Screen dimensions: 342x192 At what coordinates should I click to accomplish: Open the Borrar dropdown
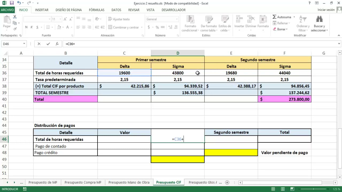pos(280,29)
